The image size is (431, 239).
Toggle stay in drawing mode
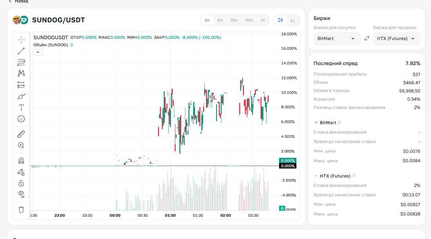[21, 172]
